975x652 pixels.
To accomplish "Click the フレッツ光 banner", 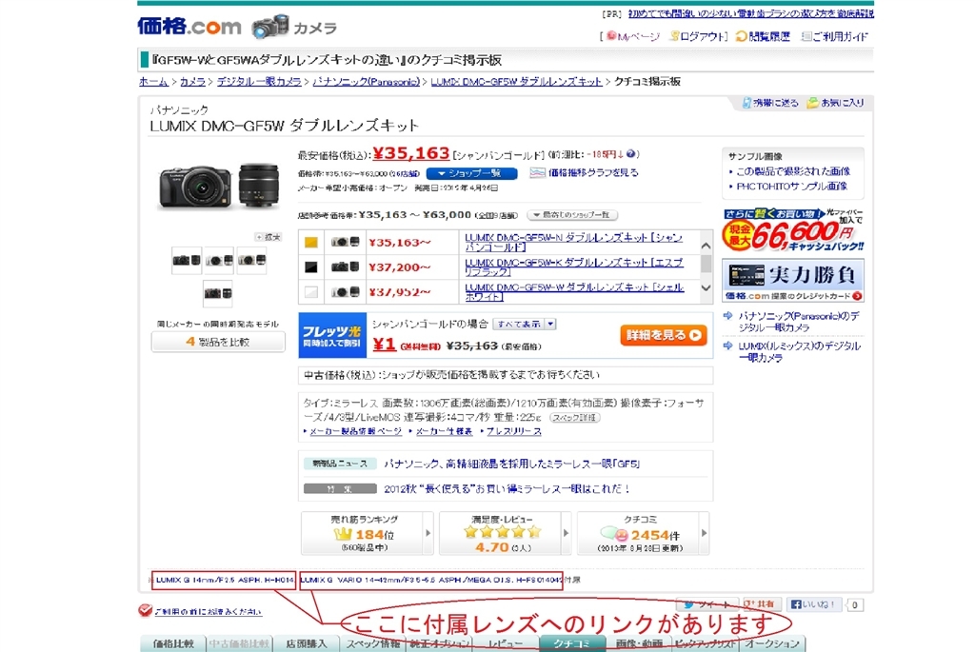I will [x=332, y=335].
